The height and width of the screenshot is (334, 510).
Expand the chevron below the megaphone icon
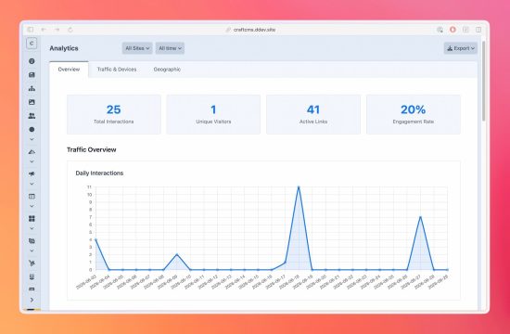[32, 184]
